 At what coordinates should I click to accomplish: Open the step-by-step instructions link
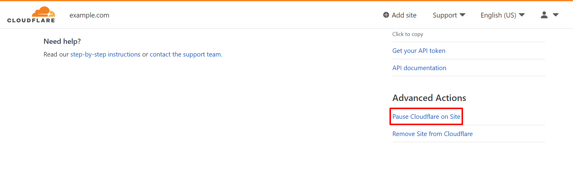pos(105,54)
